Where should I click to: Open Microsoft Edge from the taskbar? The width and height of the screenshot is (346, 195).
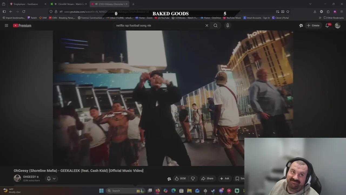(x=174, y=191)
